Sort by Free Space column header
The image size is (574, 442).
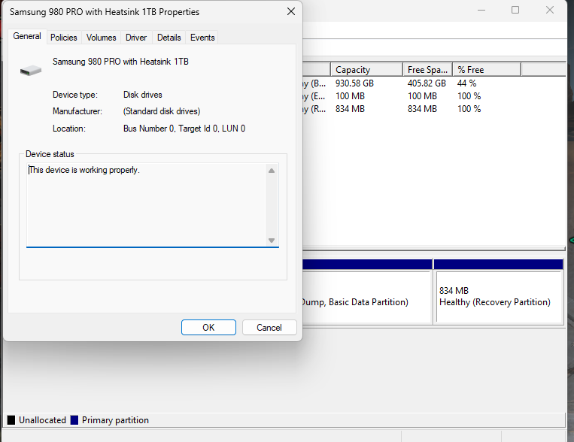(427, 69)
